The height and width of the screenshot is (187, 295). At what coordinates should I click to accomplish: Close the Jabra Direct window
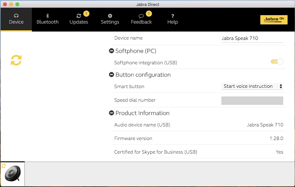(5, 4)
